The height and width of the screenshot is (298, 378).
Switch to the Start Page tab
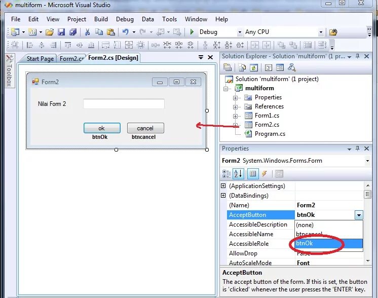tap(40, 59)
